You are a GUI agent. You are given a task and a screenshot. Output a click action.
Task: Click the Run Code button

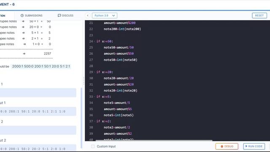click(254, 147)
